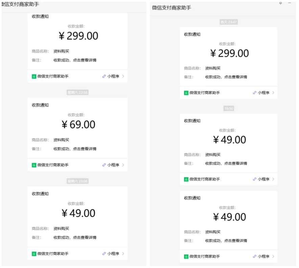The width and height of the screenshot is (299, 268).
Task: Click the 星期六 22:58 timestamp label
Action: 77,92
